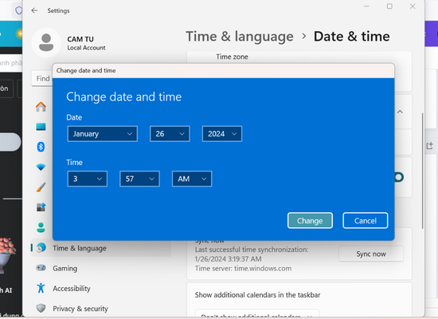Open Personalization paintbrush icon

(x=41, y=187)
